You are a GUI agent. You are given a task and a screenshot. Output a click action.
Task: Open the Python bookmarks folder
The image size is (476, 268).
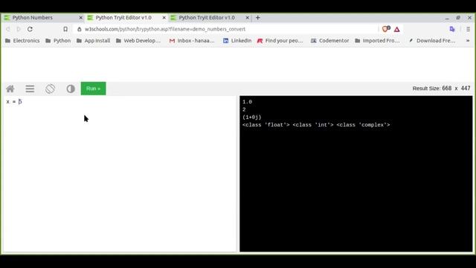click(58, 41)
